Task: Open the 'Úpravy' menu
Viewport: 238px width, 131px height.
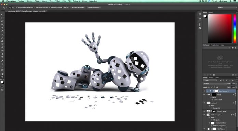Action: (x=29, y=1)
